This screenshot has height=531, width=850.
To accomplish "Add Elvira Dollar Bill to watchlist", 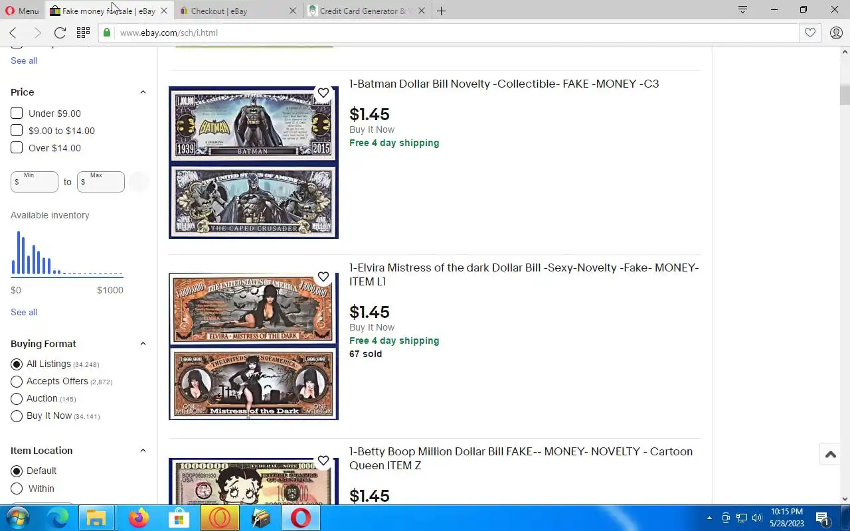I will (x=323, y=277).
